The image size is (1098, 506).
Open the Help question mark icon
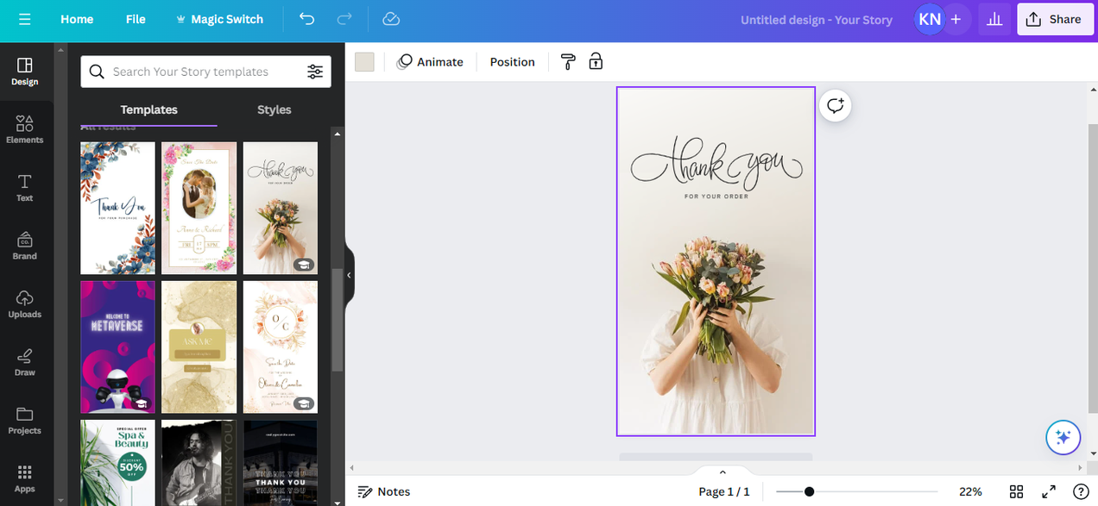pyautogui.click(x=1080, y=491)
